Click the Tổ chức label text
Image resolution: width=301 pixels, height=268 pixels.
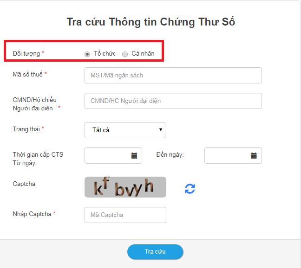[x=105, y=53]
